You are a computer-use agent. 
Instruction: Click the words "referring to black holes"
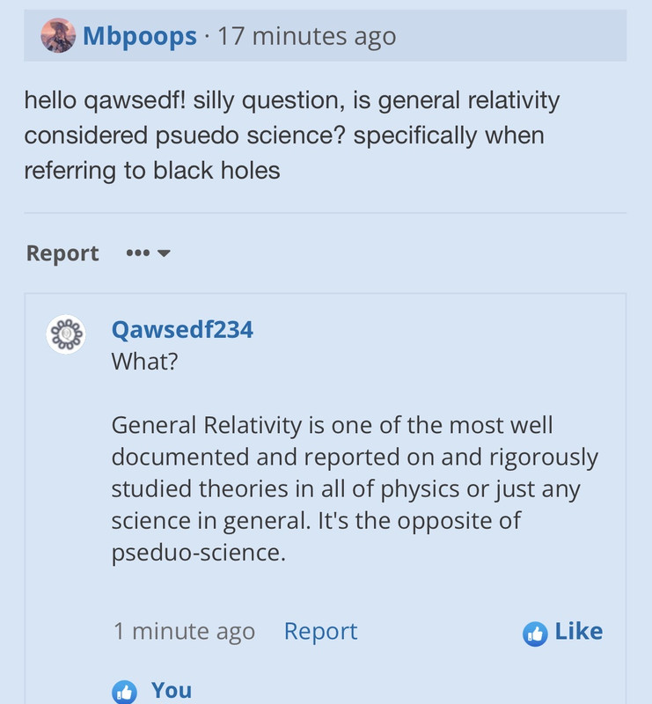(x=152, y=171)
